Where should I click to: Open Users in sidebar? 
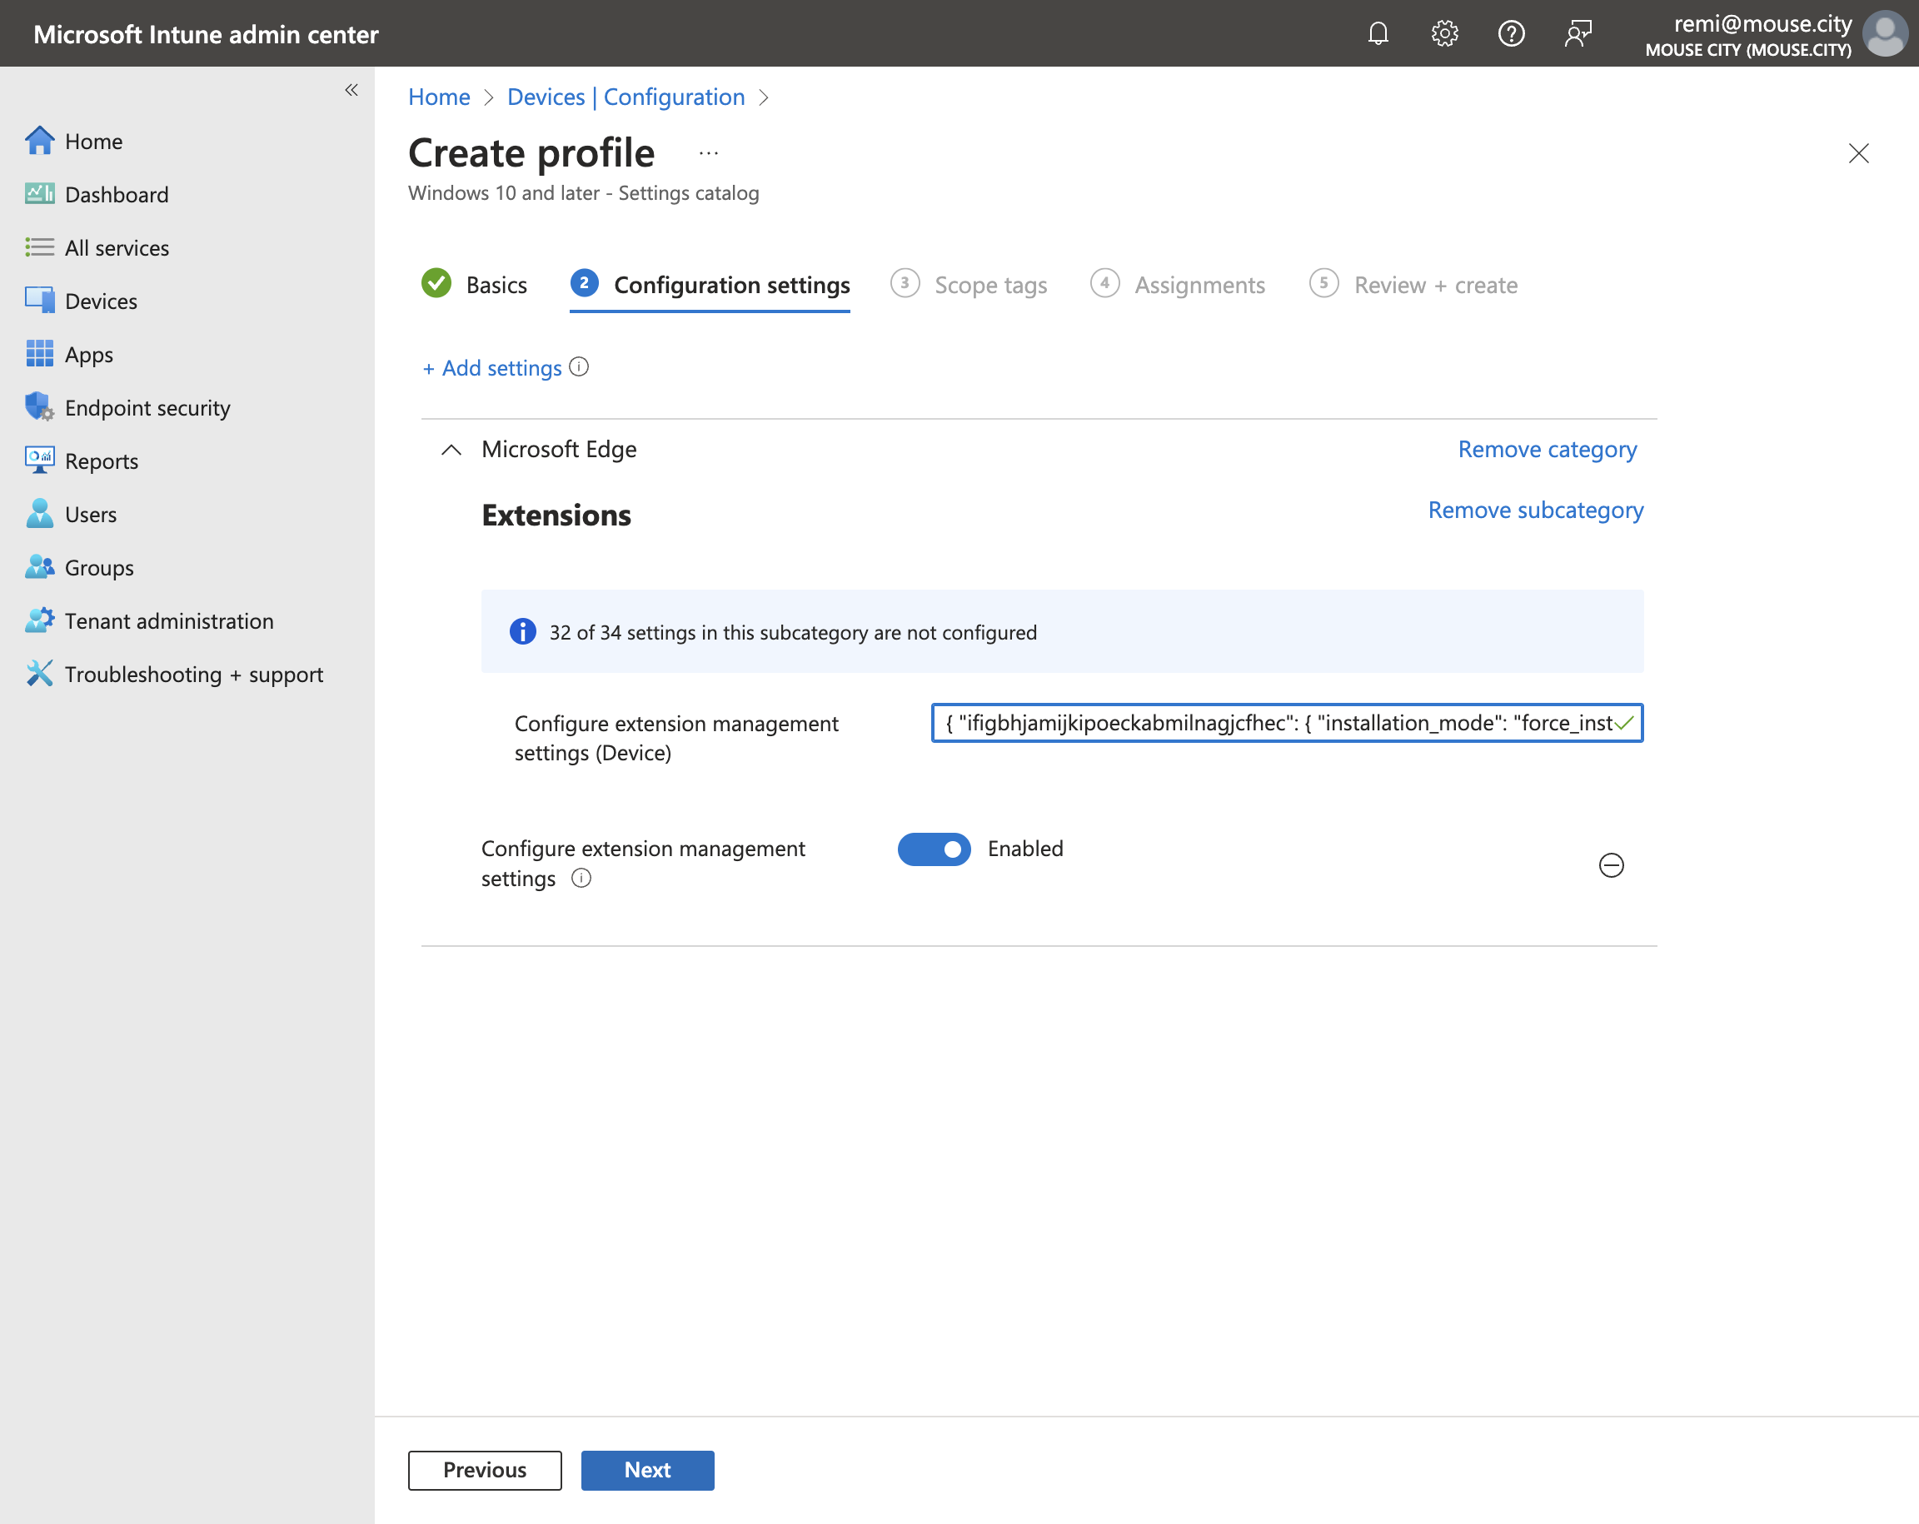pos(71,515)
